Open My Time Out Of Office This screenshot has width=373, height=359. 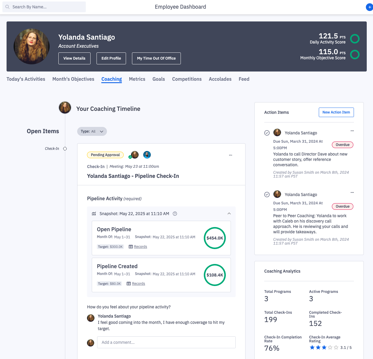click(x=156, y=58)
